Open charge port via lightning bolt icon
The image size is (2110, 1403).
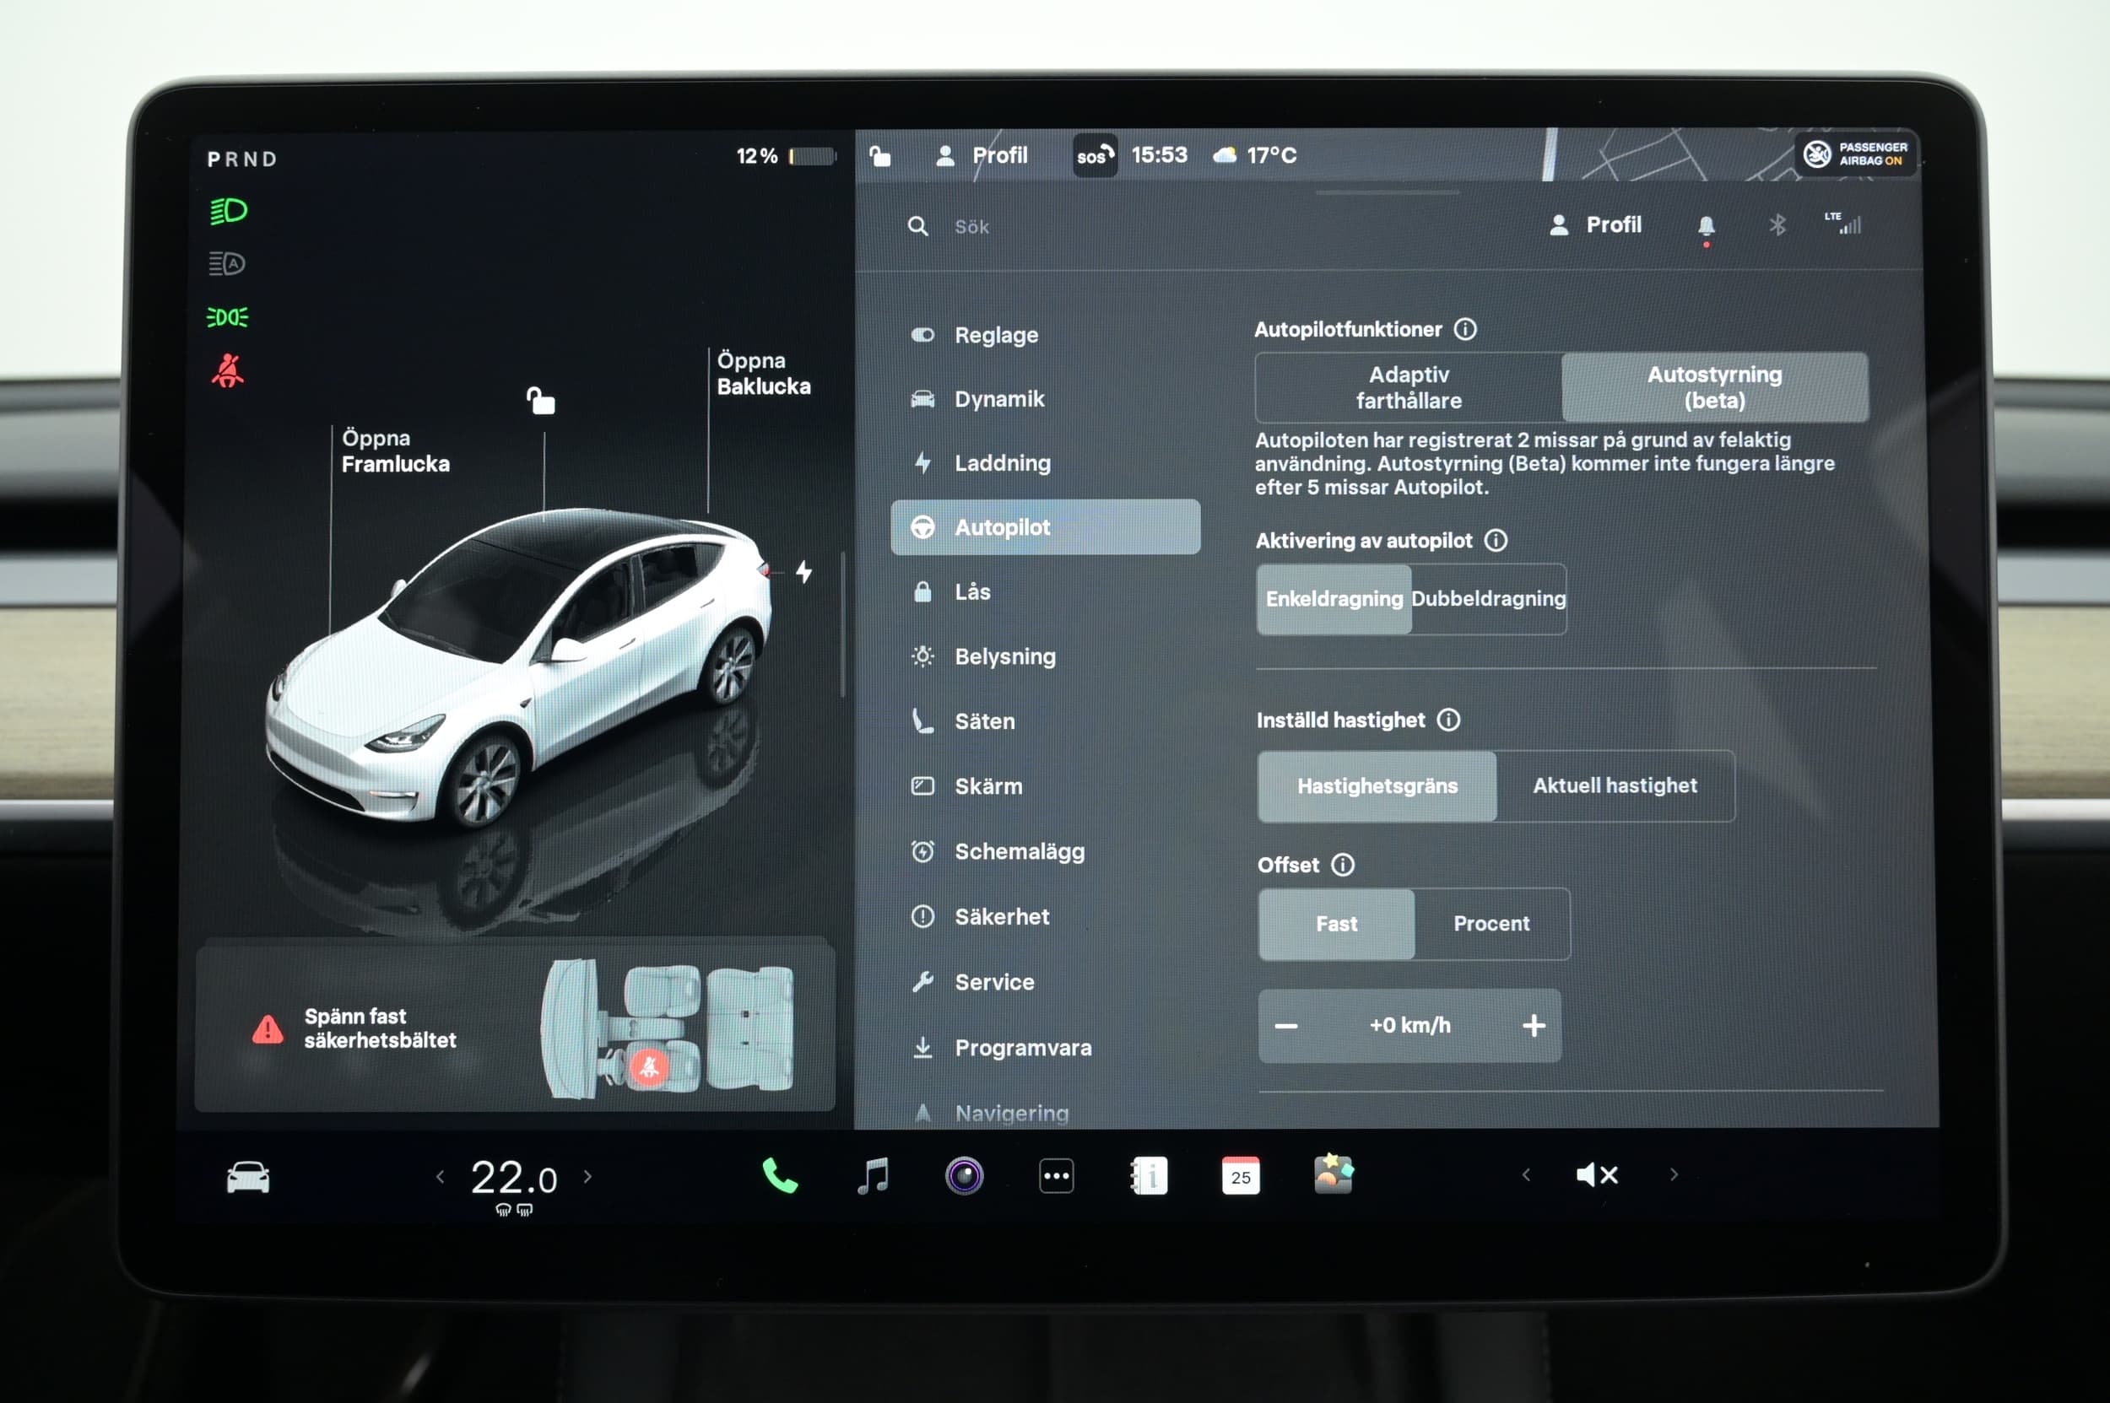tap(803, 572)
